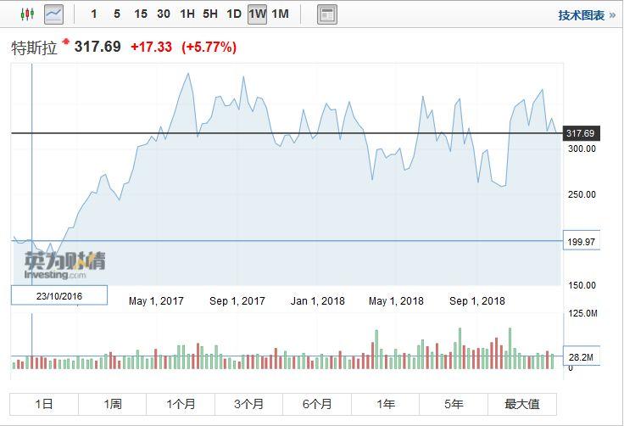Screen dimensions: 624x426
Task: Click the 317.69 current price marker
Action: [x=581, y=133]
